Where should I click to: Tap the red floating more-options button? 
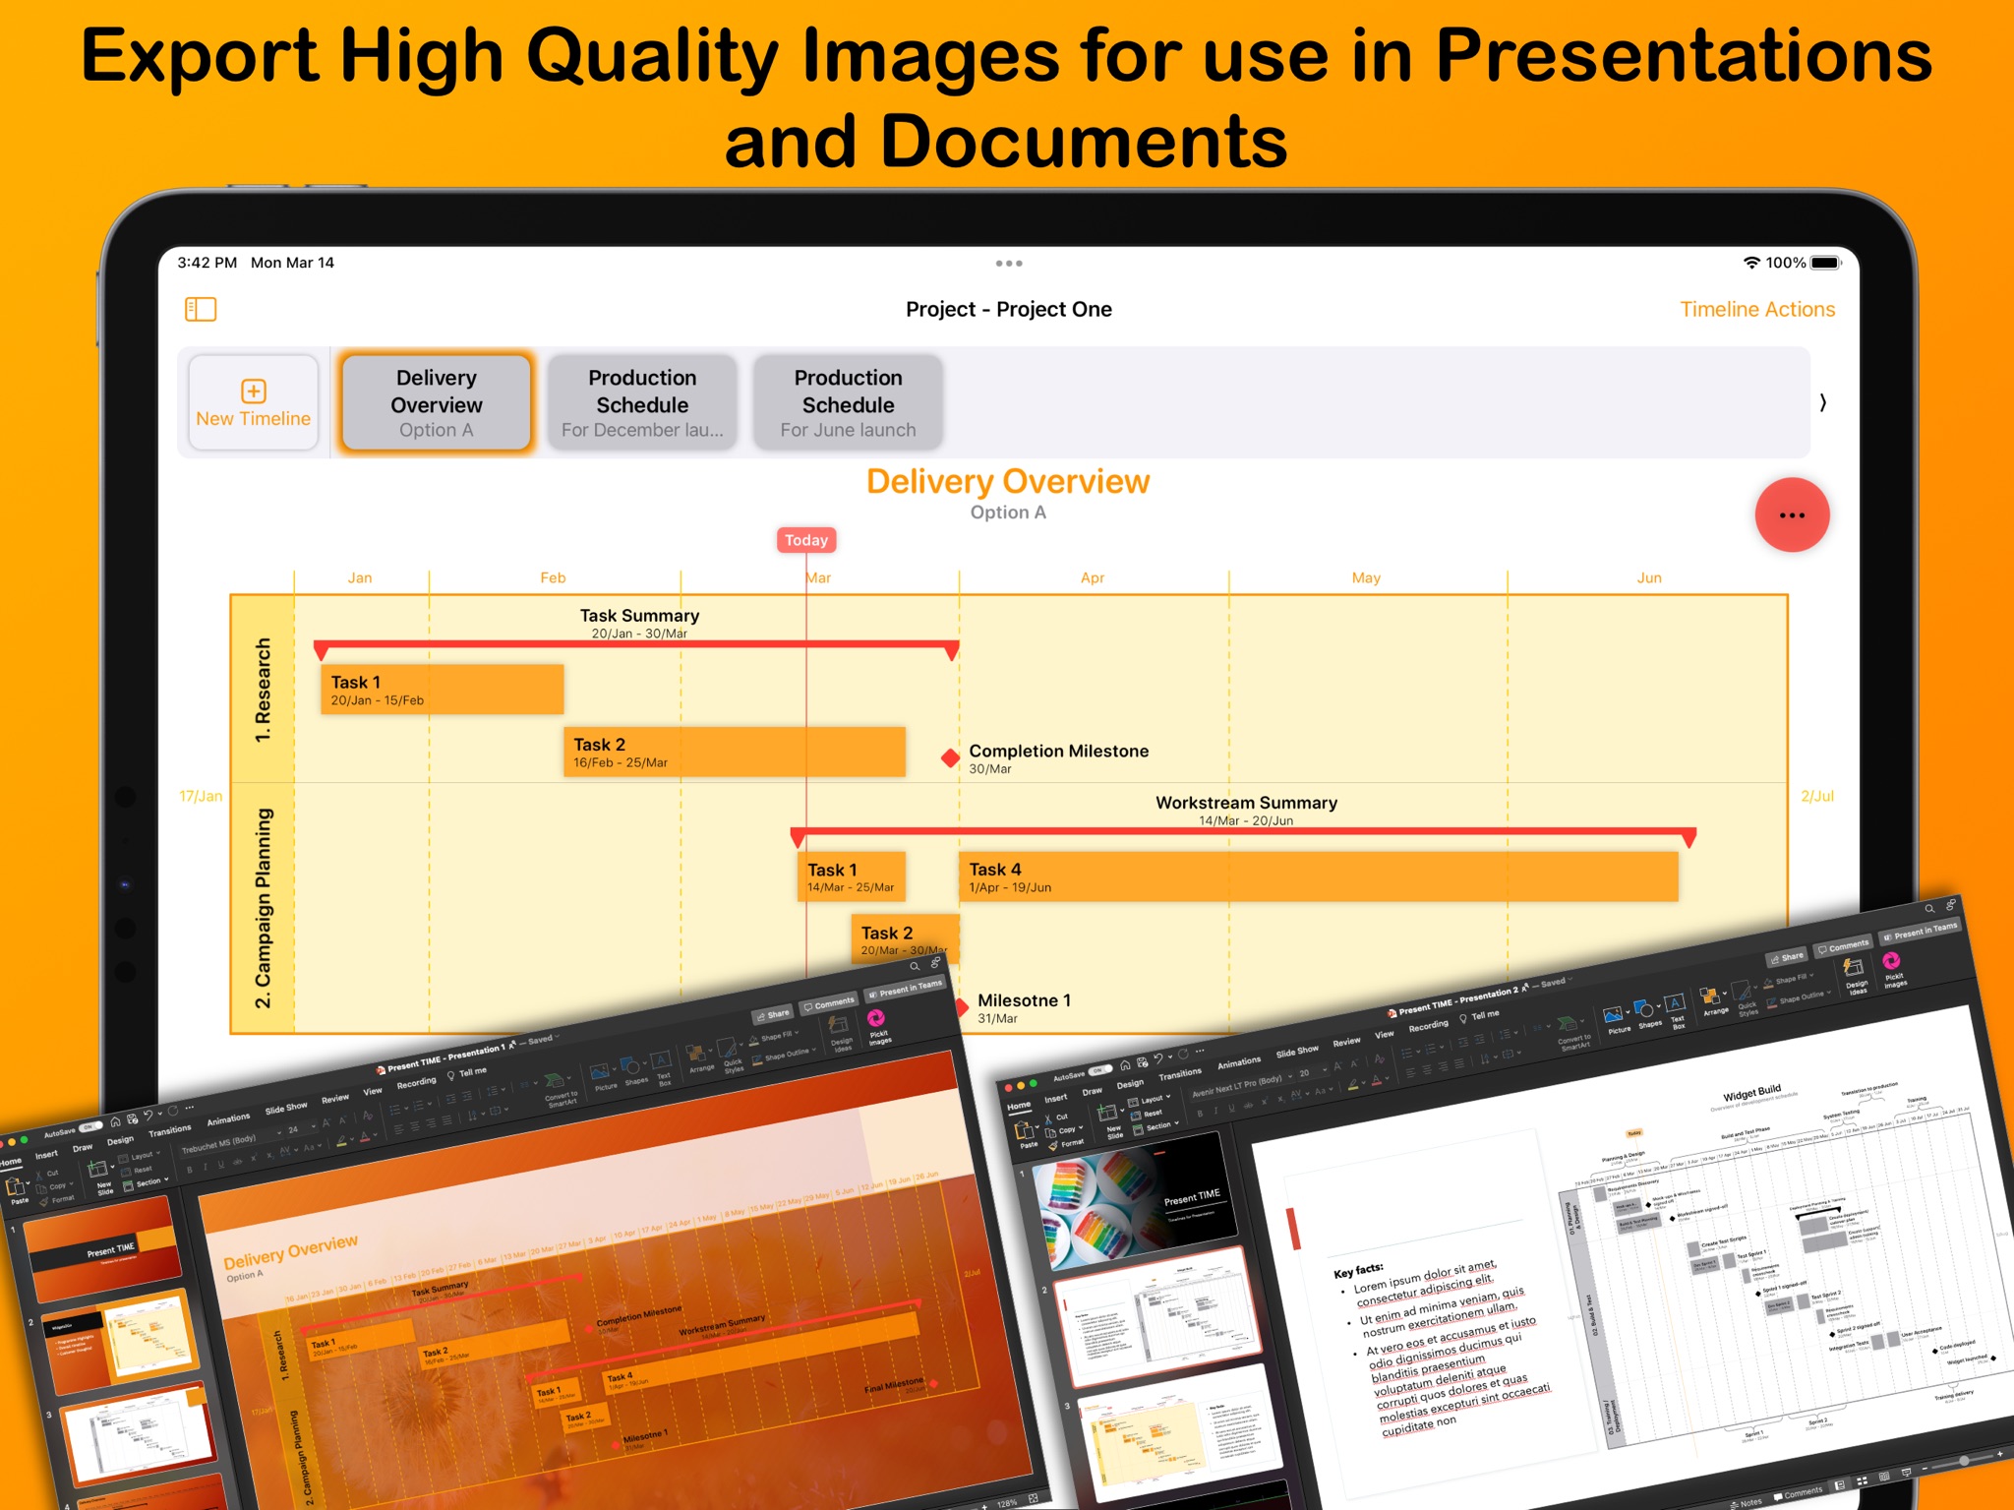tap(1792, 514)
